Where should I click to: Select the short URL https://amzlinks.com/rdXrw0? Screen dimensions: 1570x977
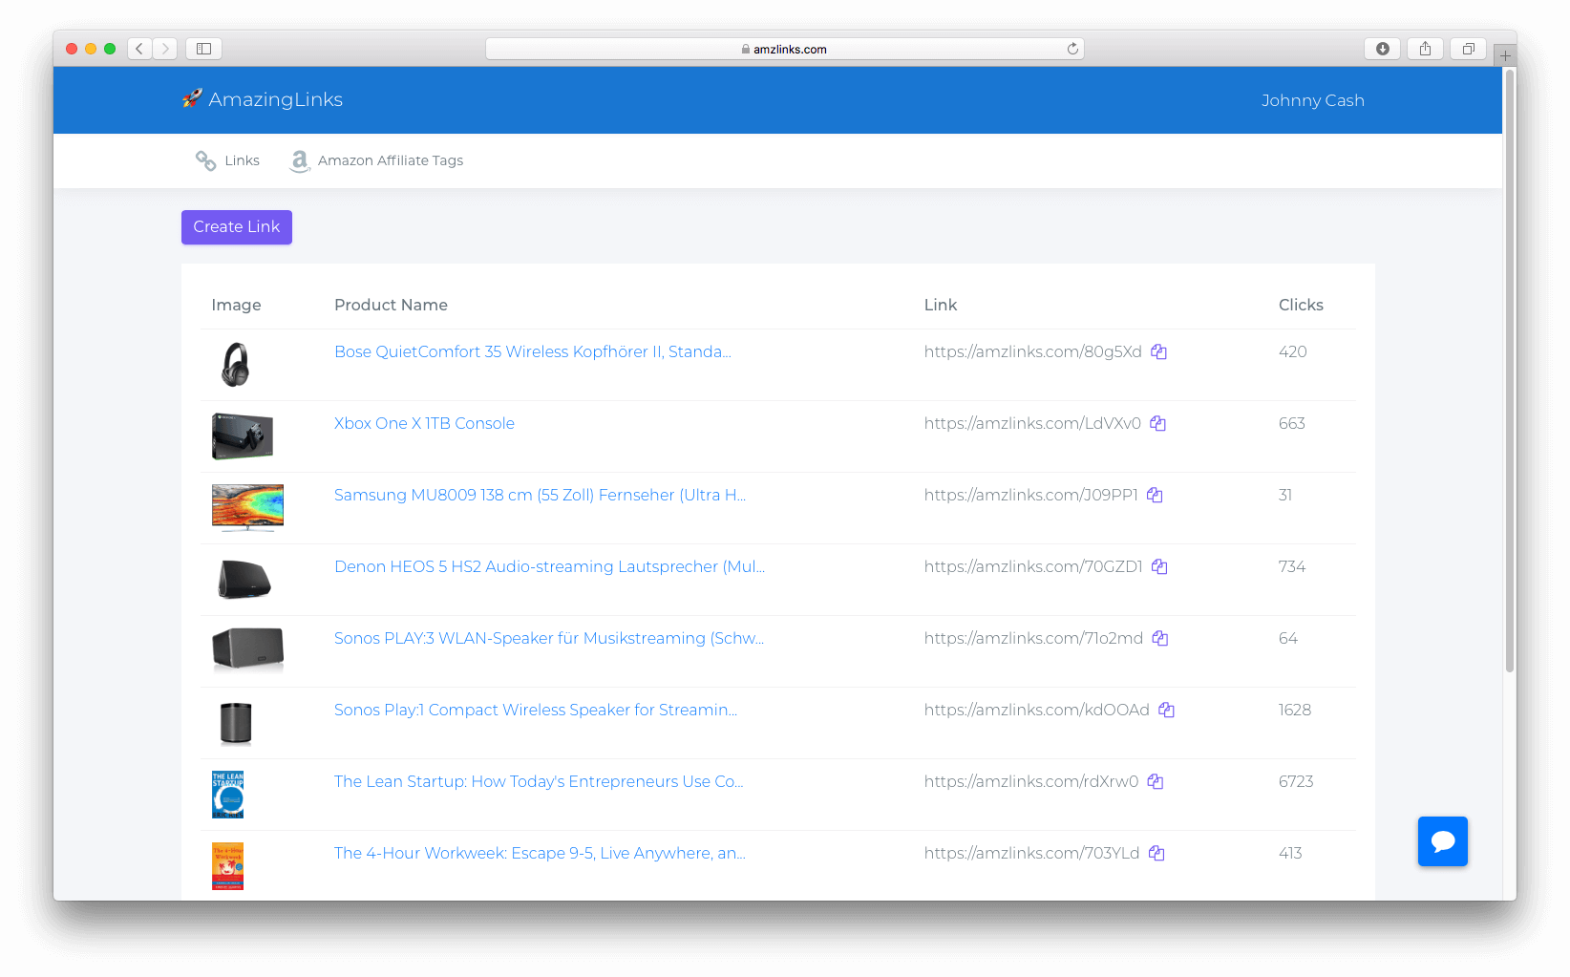point(1031,781)
